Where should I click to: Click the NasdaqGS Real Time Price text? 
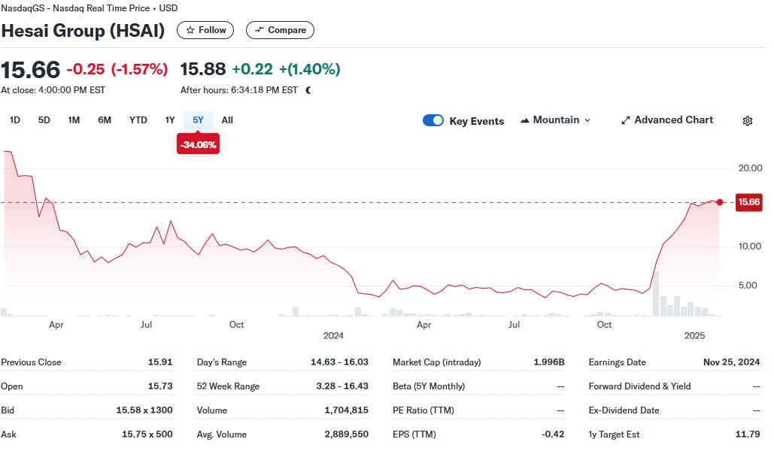pyautogui.click(x=90, y=8)
